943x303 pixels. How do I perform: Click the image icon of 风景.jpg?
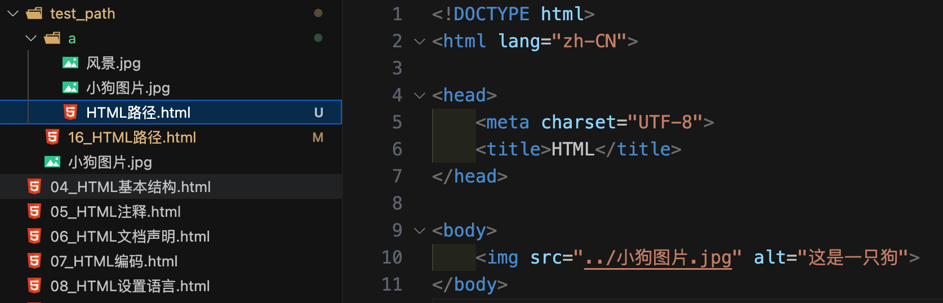click(x=70, y=63)
